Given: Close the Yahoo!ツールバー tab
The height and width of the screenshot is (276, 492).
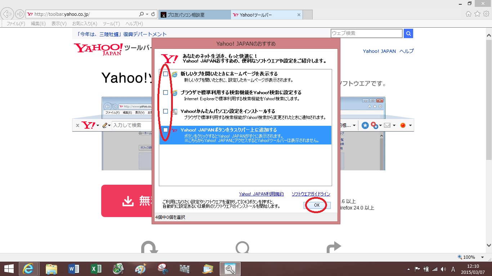Looking at the screenshot, I should [x=299, y=15].
